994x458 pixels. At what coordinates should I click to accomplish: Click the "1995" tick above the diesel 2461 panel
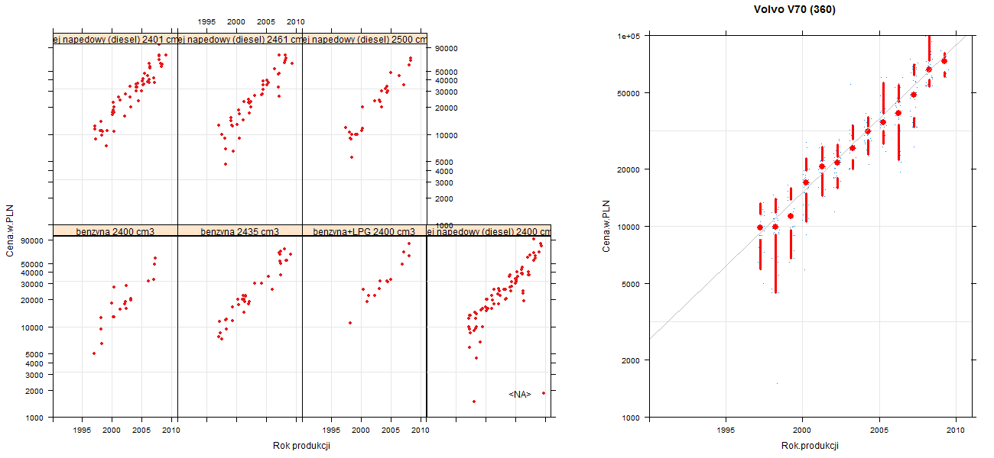point(206,21)
